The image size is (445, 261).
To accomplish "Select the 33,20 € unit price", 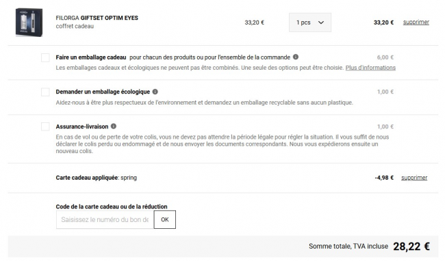I will [254, 23].
